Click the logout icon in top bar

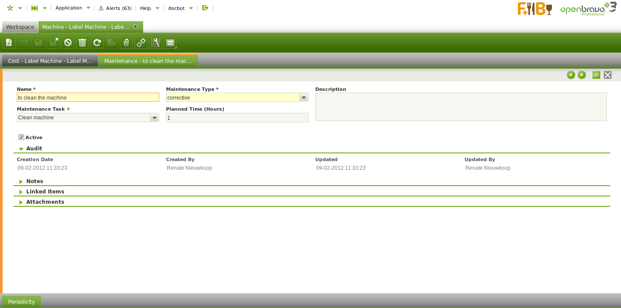click(205, 8)
